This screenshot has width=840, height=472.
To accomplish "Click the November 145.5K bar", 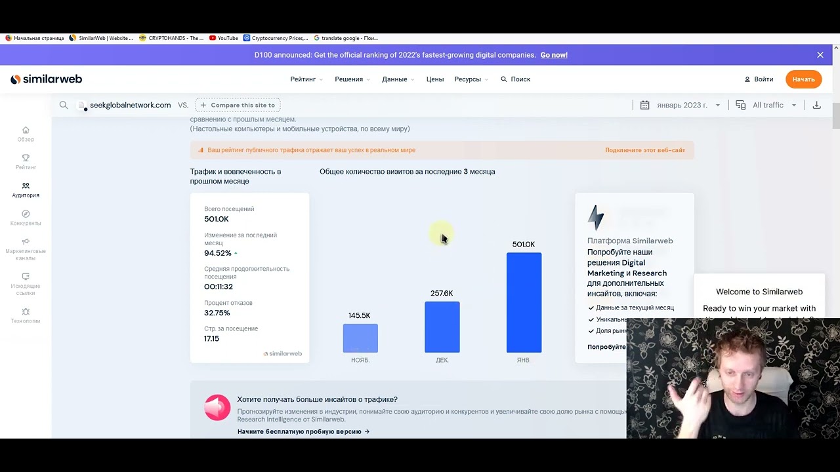I will coord(360,338).
